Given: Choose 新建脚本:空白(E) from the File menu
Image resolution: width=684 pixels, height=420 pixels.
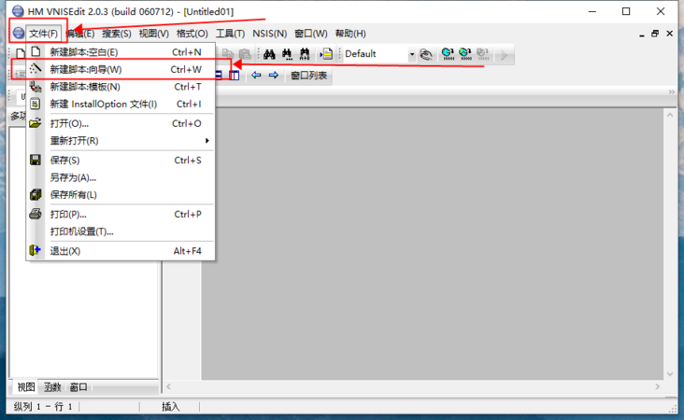Looking at the screenshot, I should pos(121,52).
